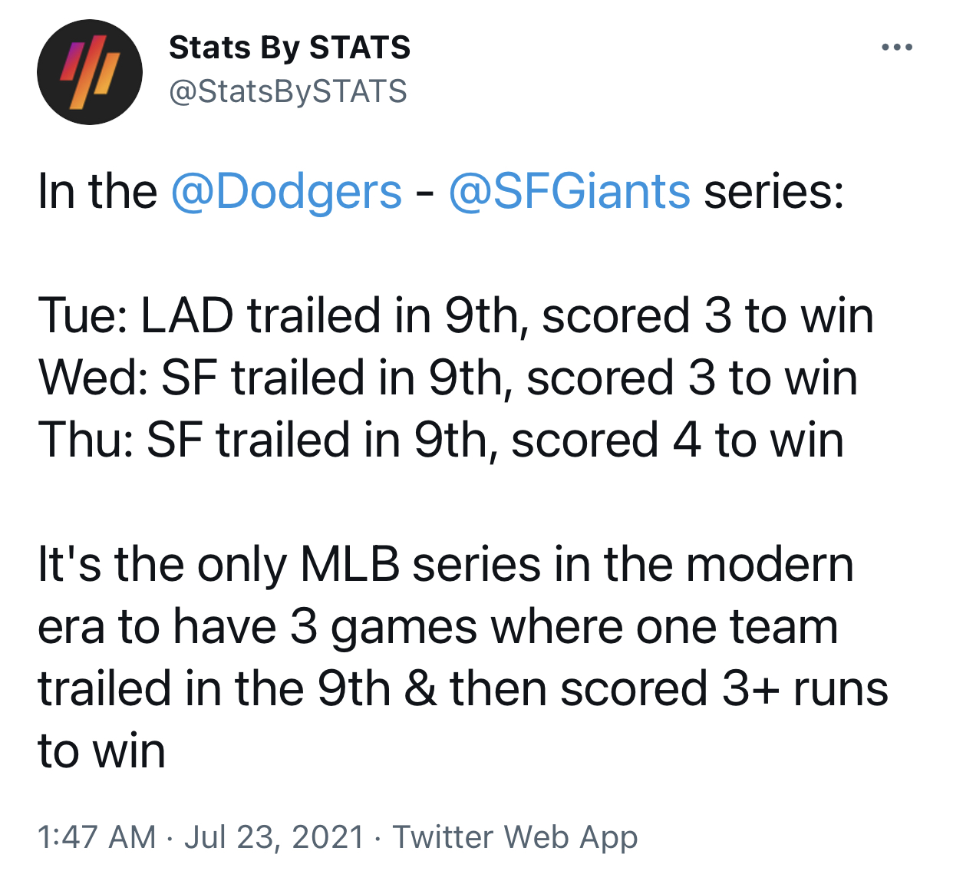Click the phrase 3+ runs in tweet

(805, 688)
